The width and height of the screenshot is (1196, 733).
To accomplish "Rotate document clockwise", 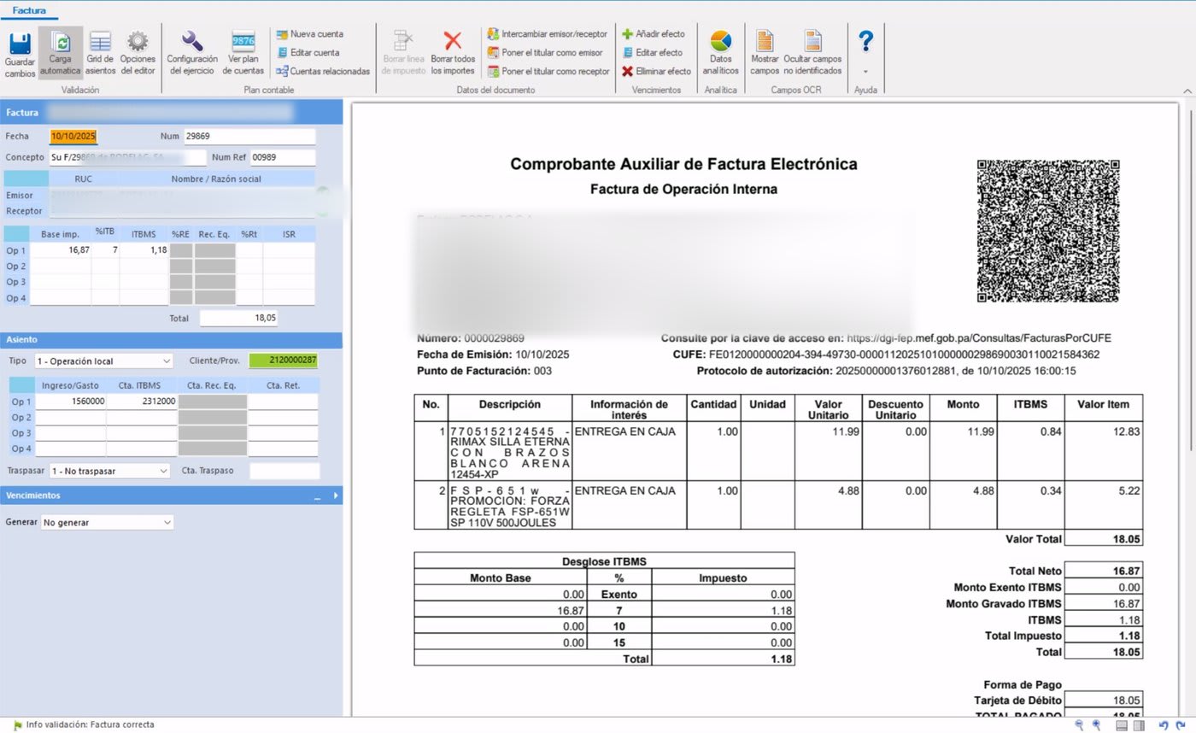I will point(1181,725).
